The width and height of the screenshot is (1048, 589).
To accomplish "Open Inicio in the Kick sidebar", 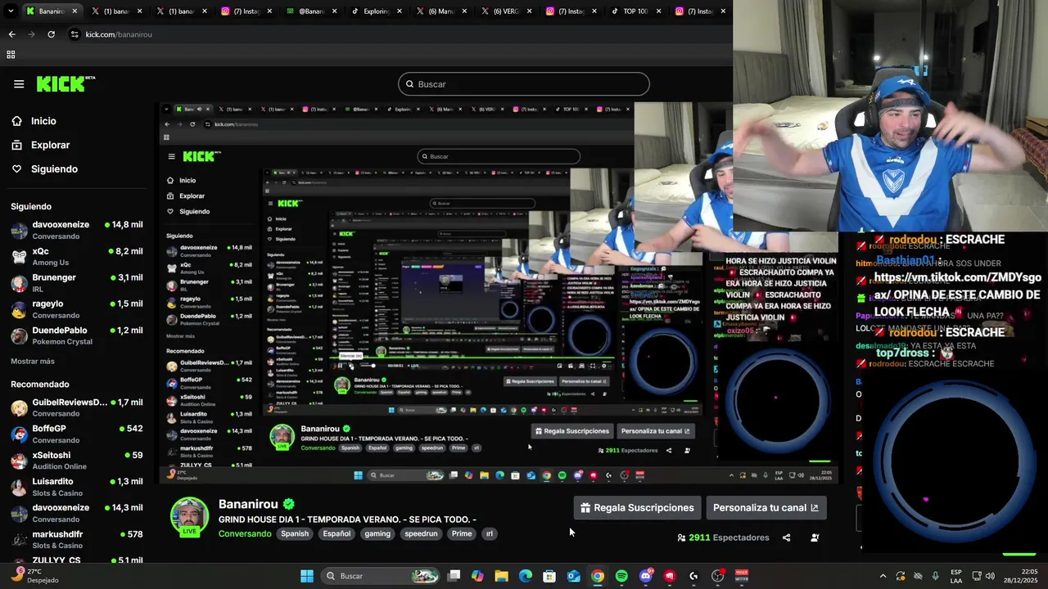I will 43,121.
